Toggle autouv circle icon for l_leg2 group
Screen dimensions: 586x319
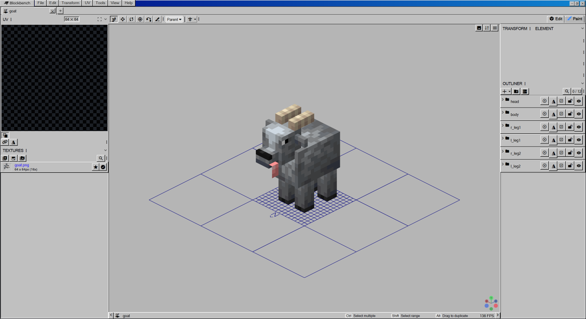(544, 166)
